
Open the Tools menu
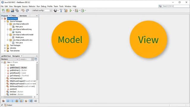pos(61,6)
